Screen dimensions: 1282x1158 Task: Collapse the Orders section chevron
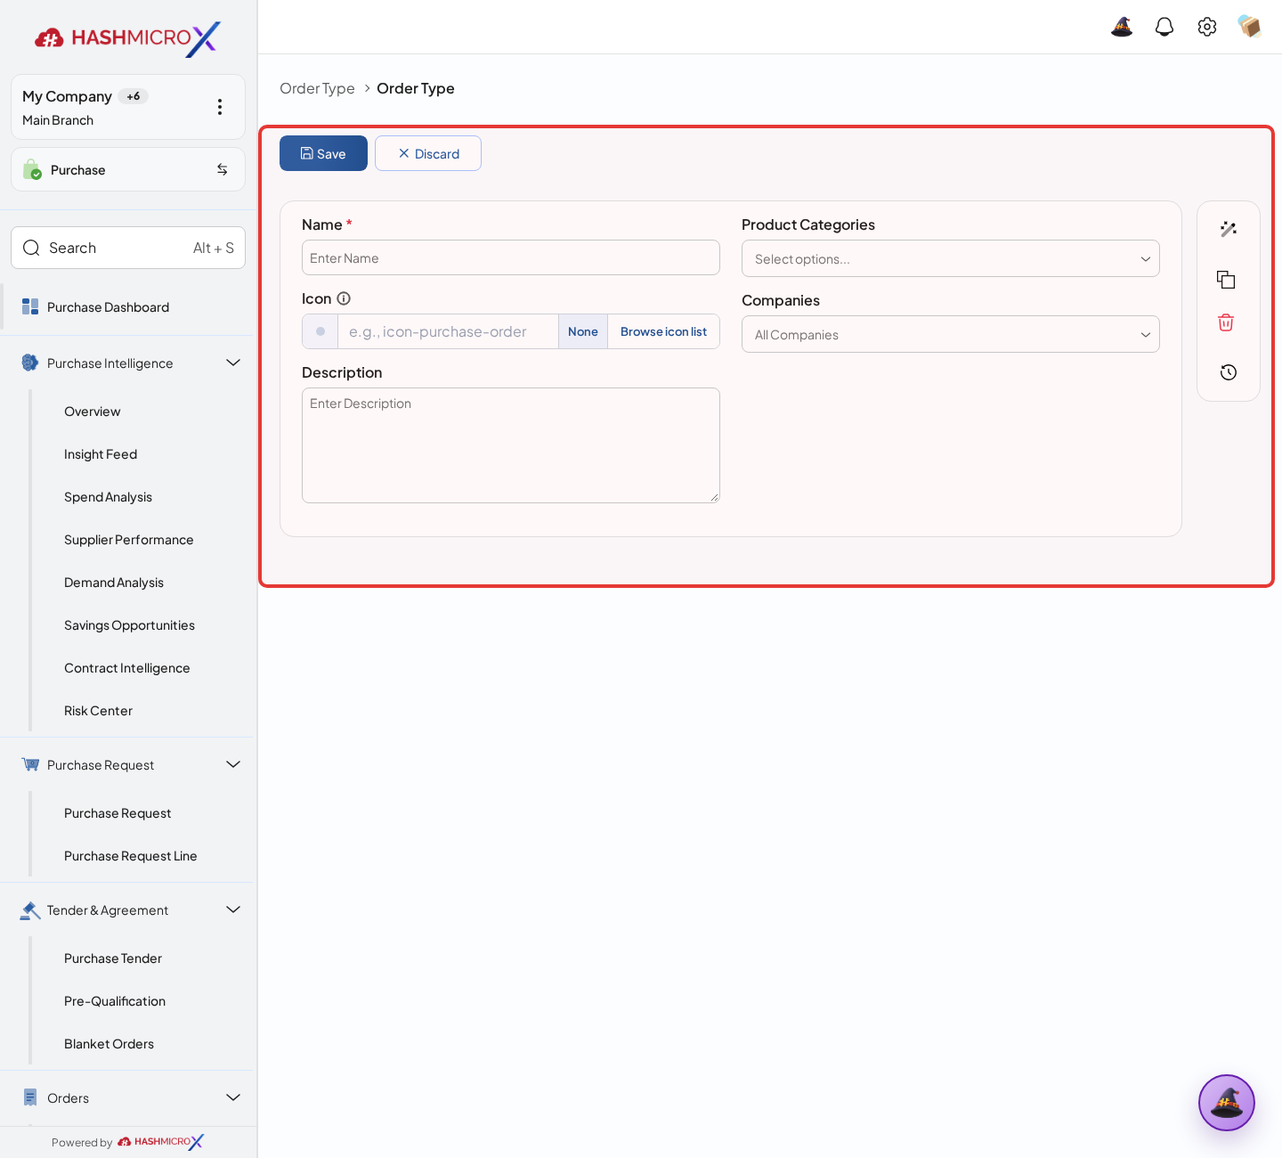point(233,1097)
